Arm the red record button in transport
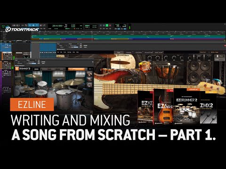 110,25
